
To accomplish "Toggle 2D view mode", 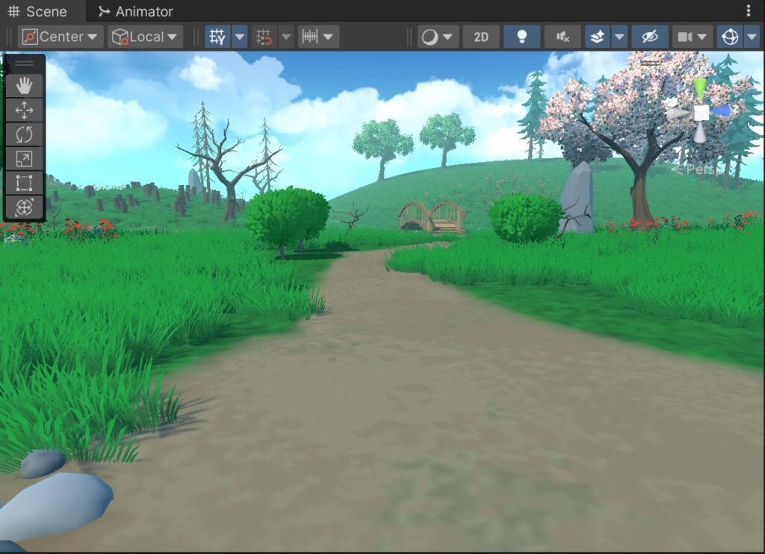I will pos(480,37).
